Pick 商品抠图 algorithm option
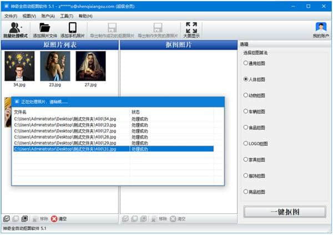This screenshot has width=333, height=235. pos(246,191)
